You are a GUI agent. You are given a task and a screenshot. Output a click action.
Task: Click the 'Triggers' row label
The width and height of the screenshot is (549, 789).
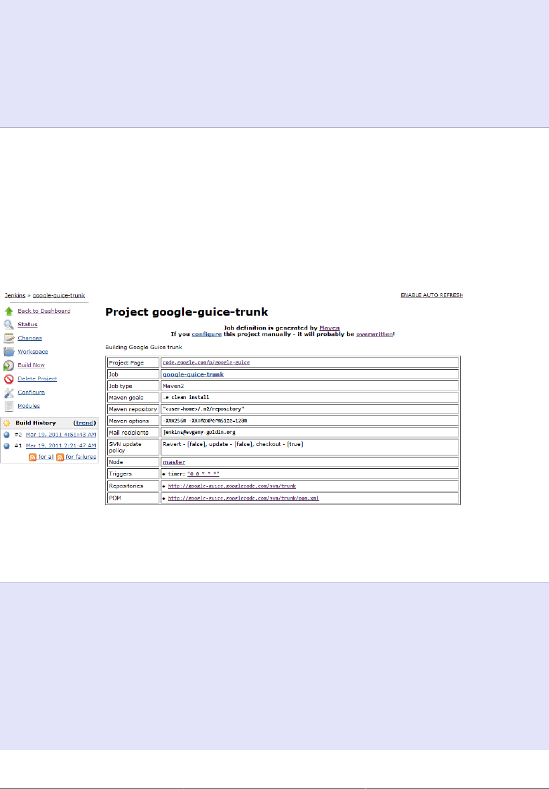121,474
